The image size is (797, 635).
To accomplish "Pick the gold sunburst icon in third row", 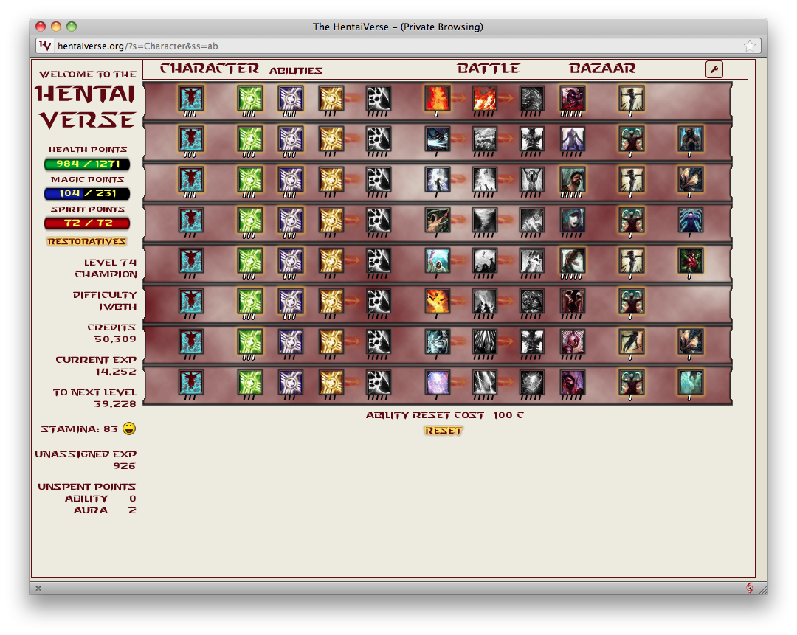I will click(x=331, y=179).
